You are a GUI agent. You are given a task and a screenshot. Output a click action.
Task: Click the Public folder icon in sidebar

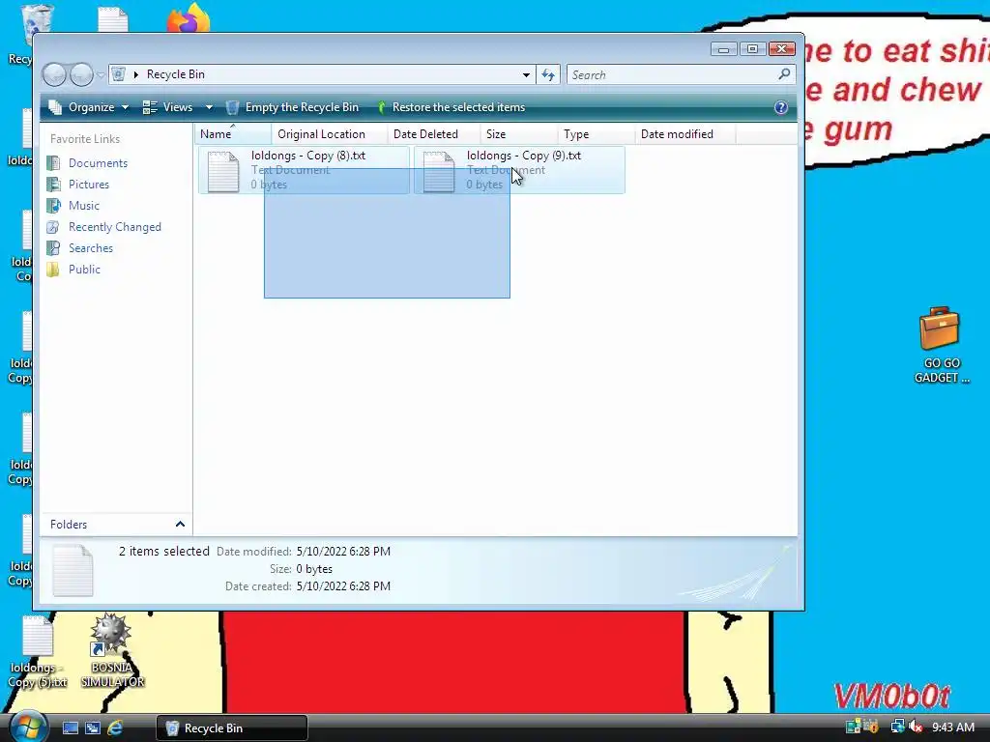(x=54, y=270)
